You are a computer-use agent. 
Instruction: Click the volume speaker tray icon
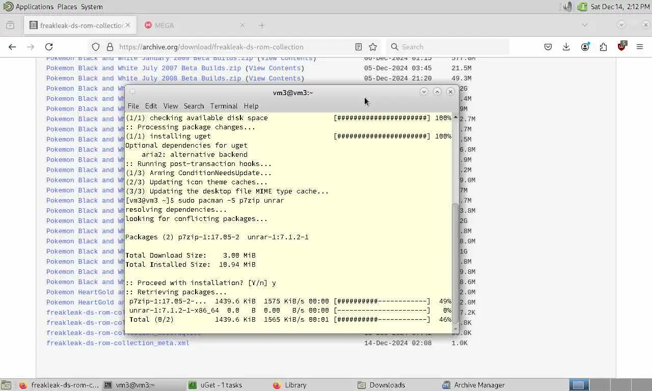pos(567,7)
